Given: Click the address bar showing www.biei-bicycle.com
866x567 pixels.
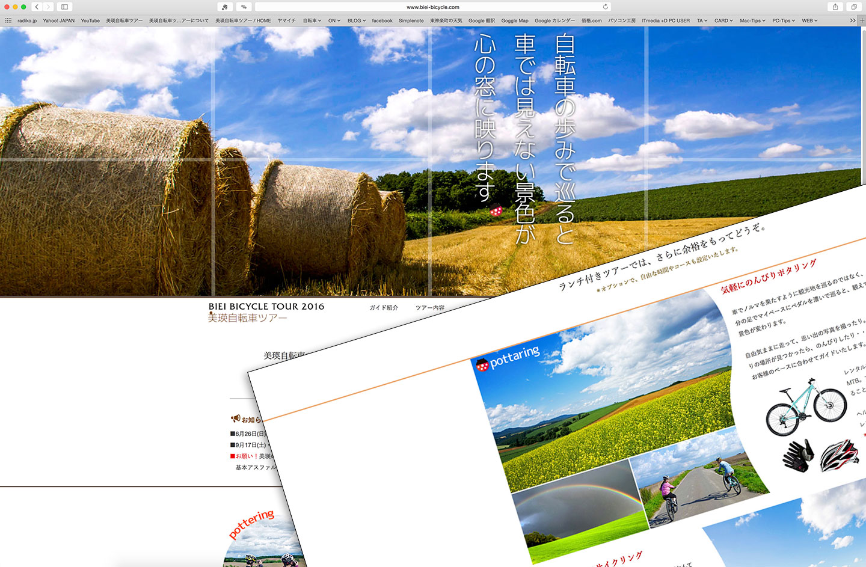Looking at the screenshot, I should click(432, 7).
